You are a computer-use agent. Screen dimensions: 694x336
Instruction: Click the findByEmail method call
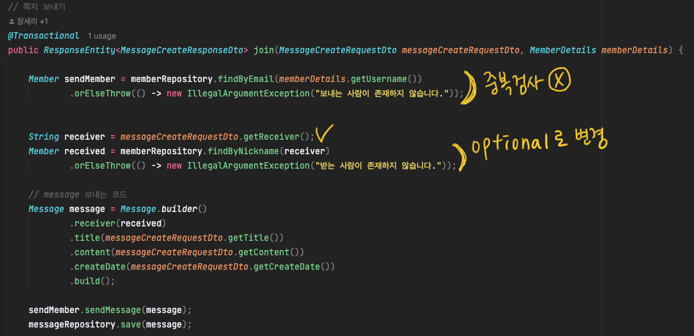click(245, 79)
